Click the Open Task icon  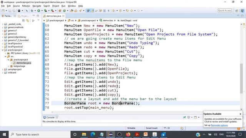click(76, 11)
